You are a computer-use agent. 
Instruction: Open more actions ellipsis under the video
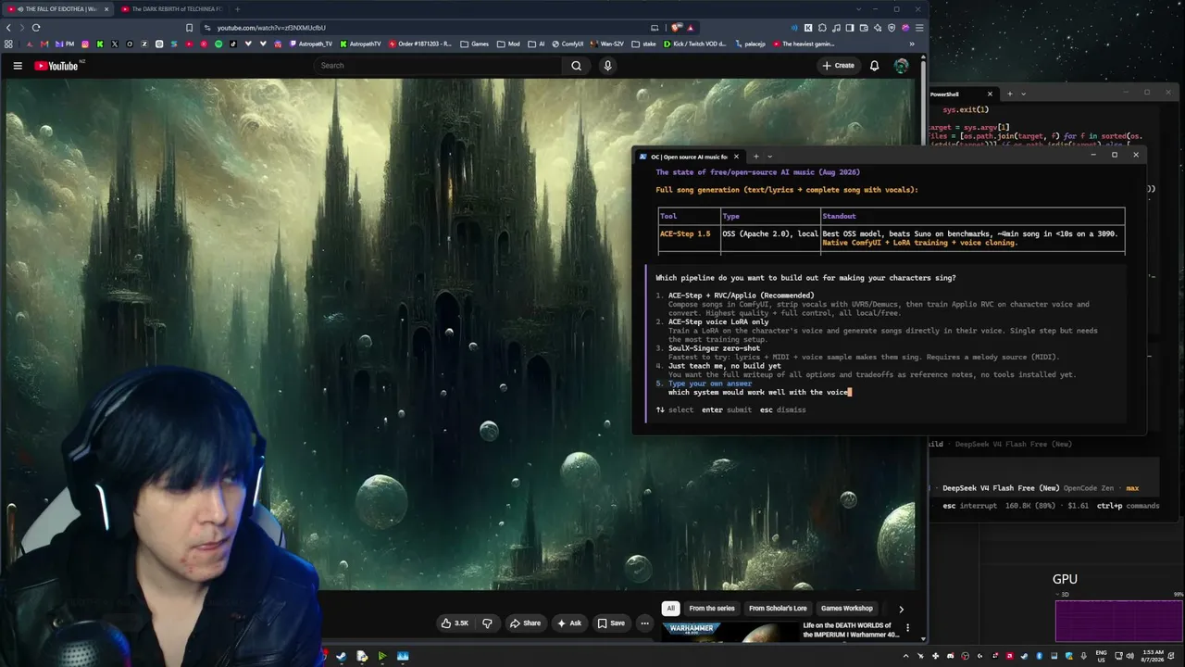coord(644,623)
